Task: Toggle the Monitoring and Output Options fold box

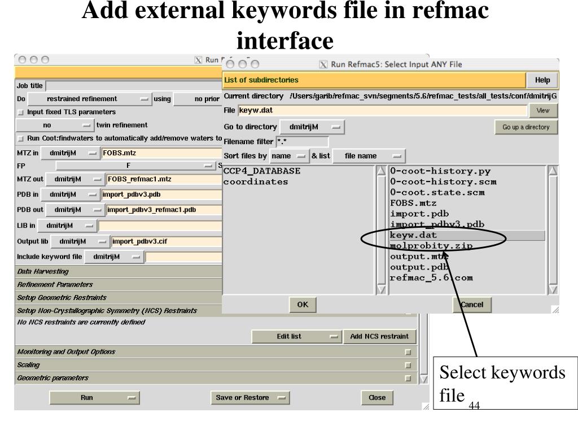Action: point(408,352)
